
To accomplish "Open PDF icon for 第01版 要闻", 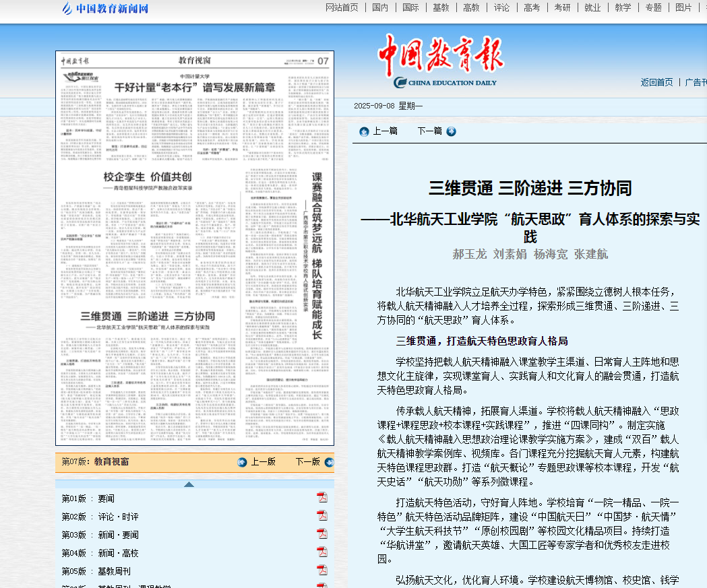I will pos(322,498).
